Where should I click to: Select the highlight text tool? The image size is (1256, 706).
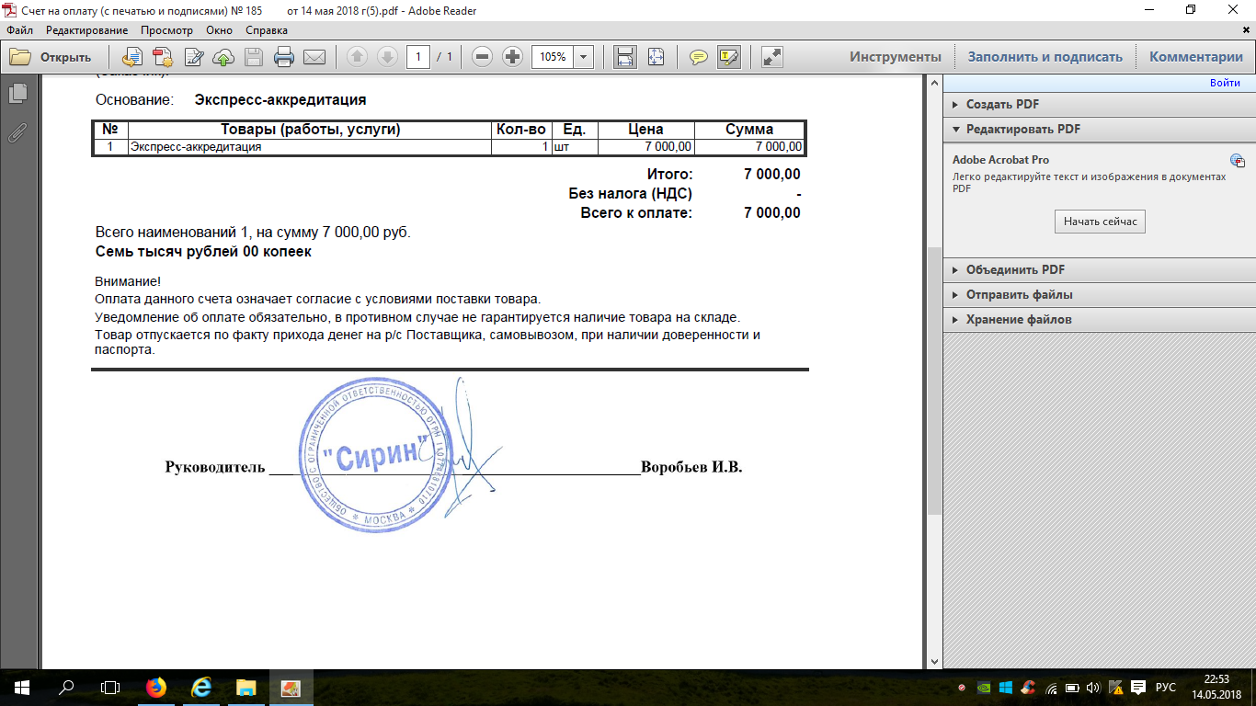coord(729,57)
